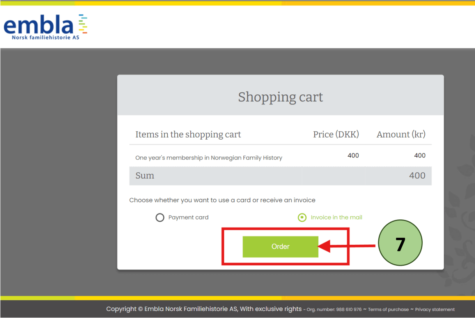Click the Items in the shopping cart header

[188, 134]
